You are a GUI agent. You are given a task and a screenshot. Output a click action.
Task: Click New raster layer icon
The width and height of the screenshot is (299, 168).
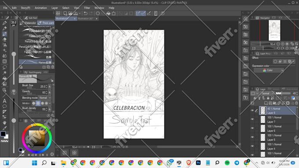[x=266, y=103]
